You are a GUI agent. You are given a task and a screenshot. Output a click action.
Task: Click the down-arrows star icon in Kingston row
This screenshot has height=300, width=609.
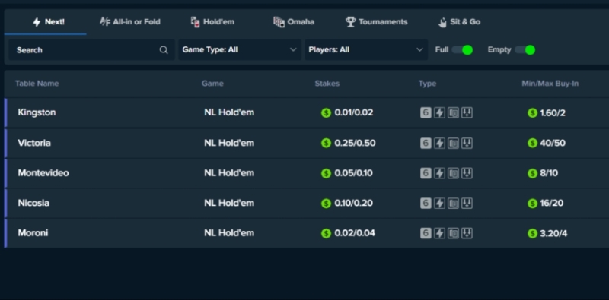coord(467,113)
